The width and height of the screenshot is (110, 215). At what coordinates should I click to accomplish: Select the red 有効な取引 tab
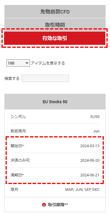(x=55, y=38)
